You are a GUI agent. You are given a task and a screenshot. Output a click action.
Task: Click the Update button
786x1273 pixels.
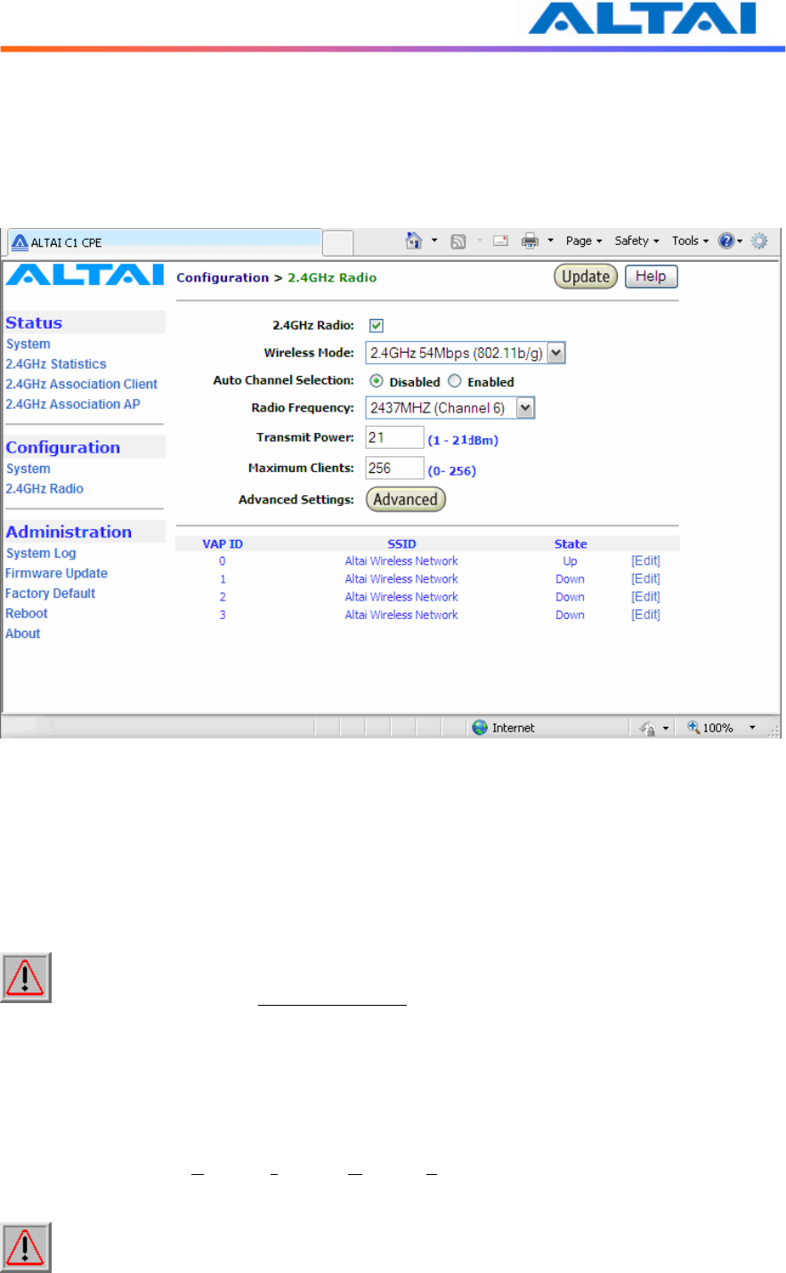tap(586, 276)
